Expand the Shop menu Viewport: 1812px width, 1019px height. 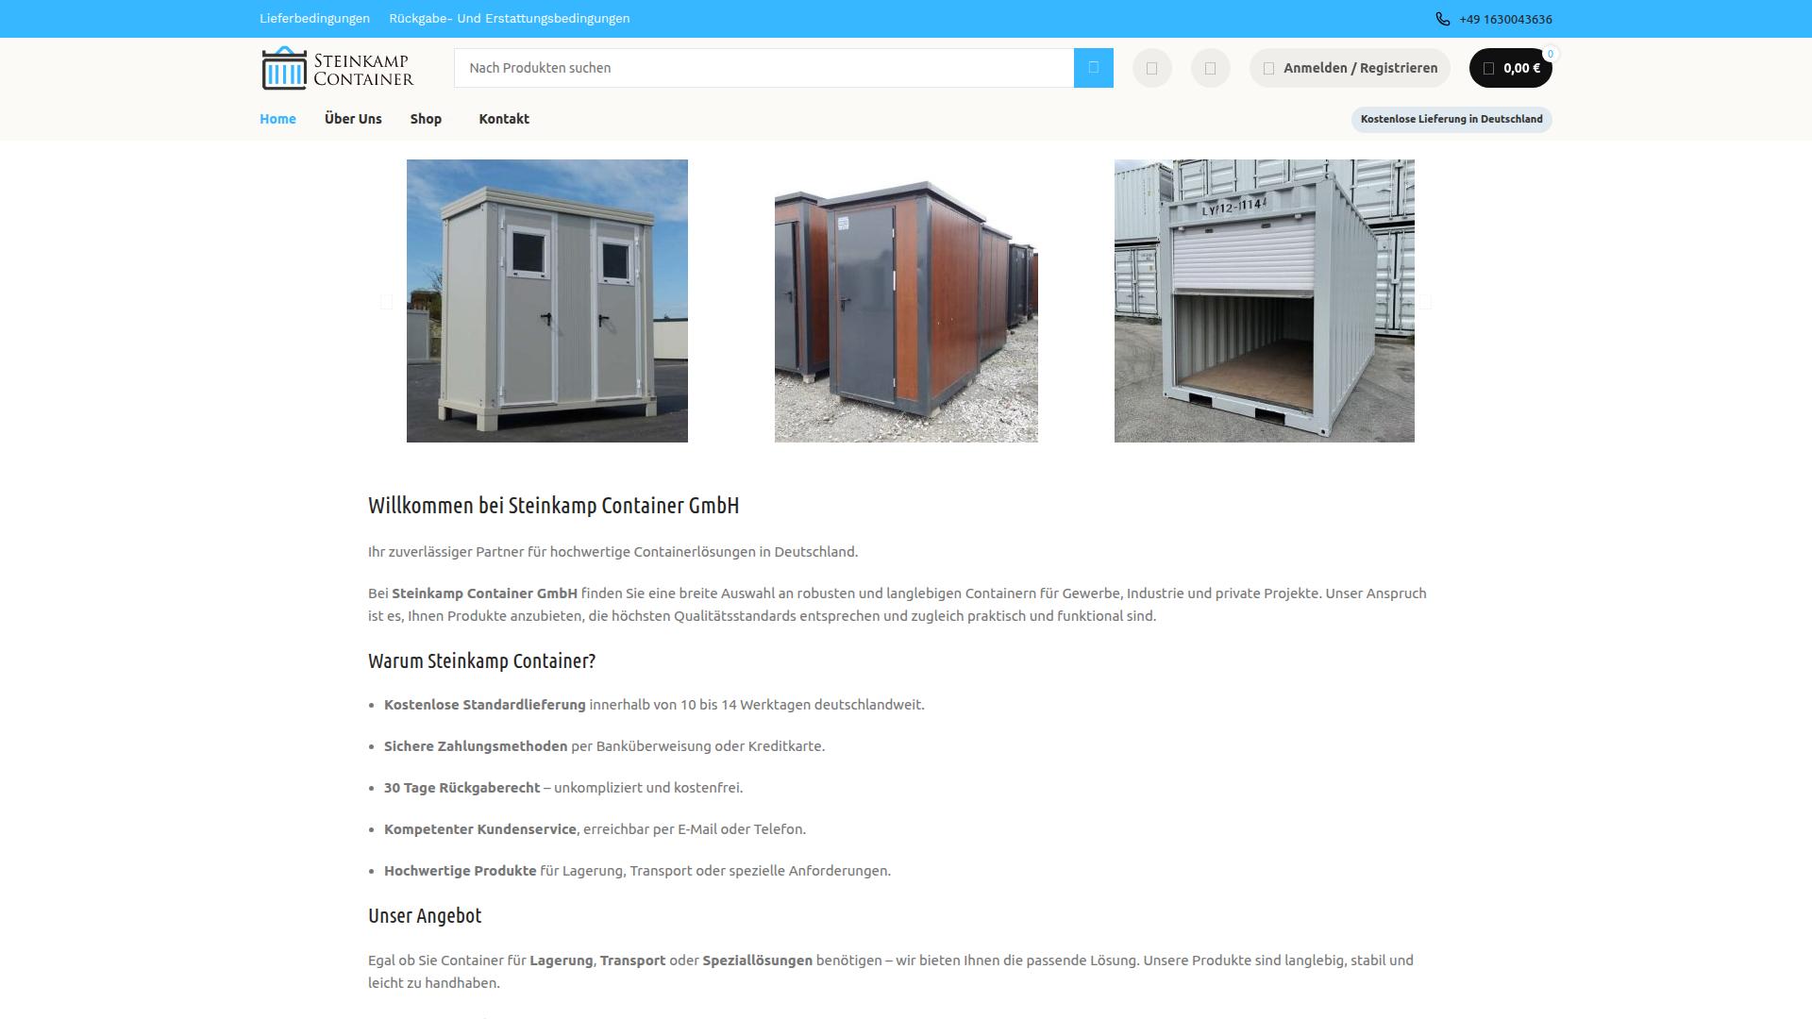pyautogui.click(x=426, y=119)
